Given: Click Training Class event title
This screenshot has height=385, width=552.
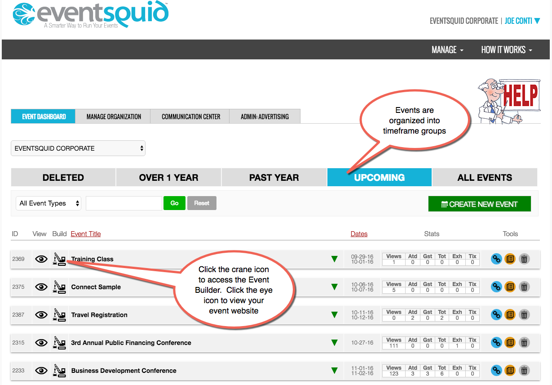Looking at the screenshot, I should pos(93,259).
